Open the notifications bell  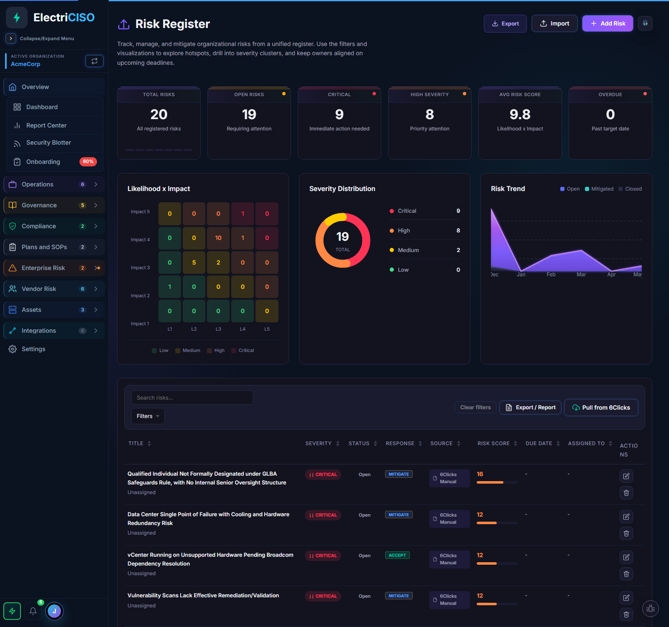coord(33,611)
